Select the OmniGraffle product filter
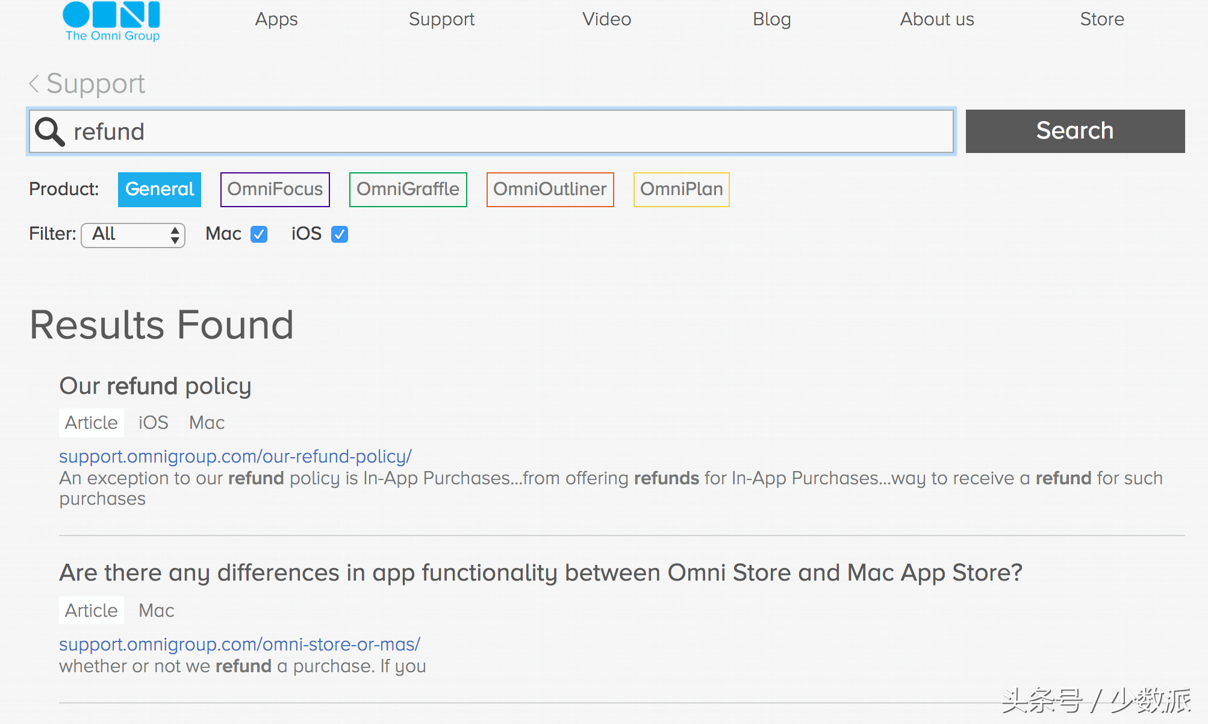Viewport: 1208px width, 724px height. [x=408, y=189]
